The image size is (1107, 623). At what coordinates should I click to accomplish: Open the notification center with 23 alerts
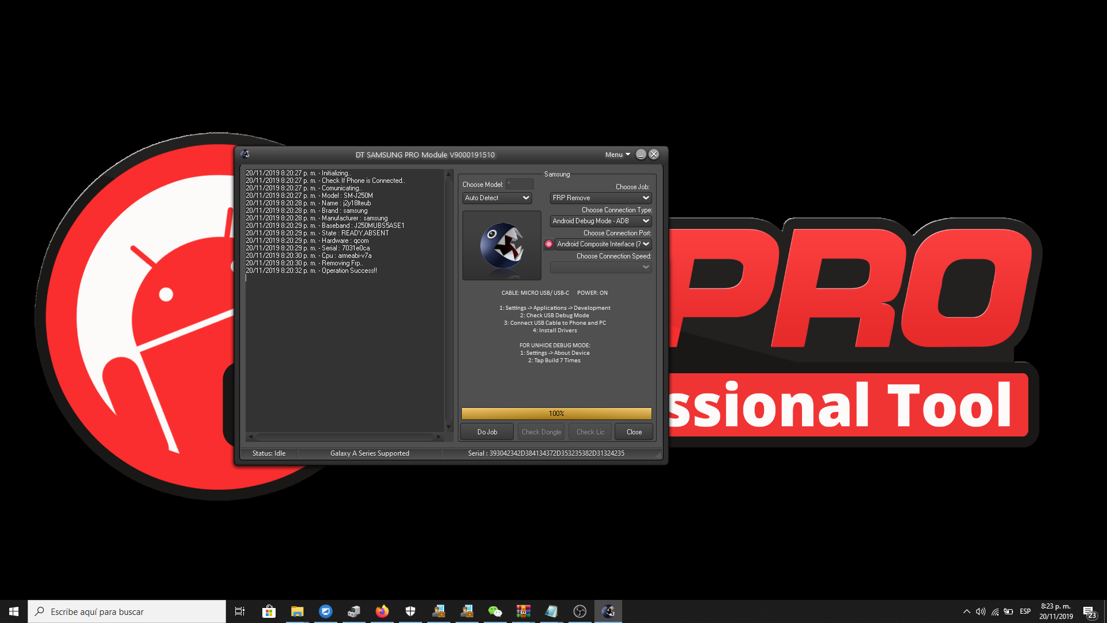tap(1089, 611)
